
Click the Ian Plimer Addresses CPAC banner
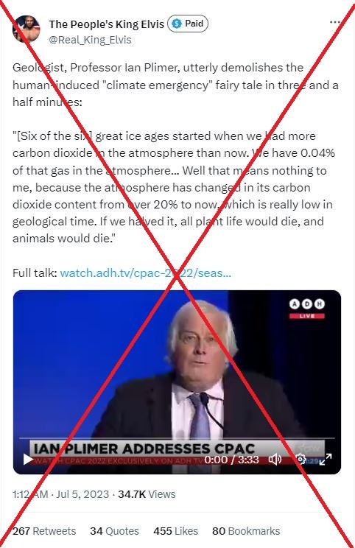pyautogui.click(x=144, y=449)
